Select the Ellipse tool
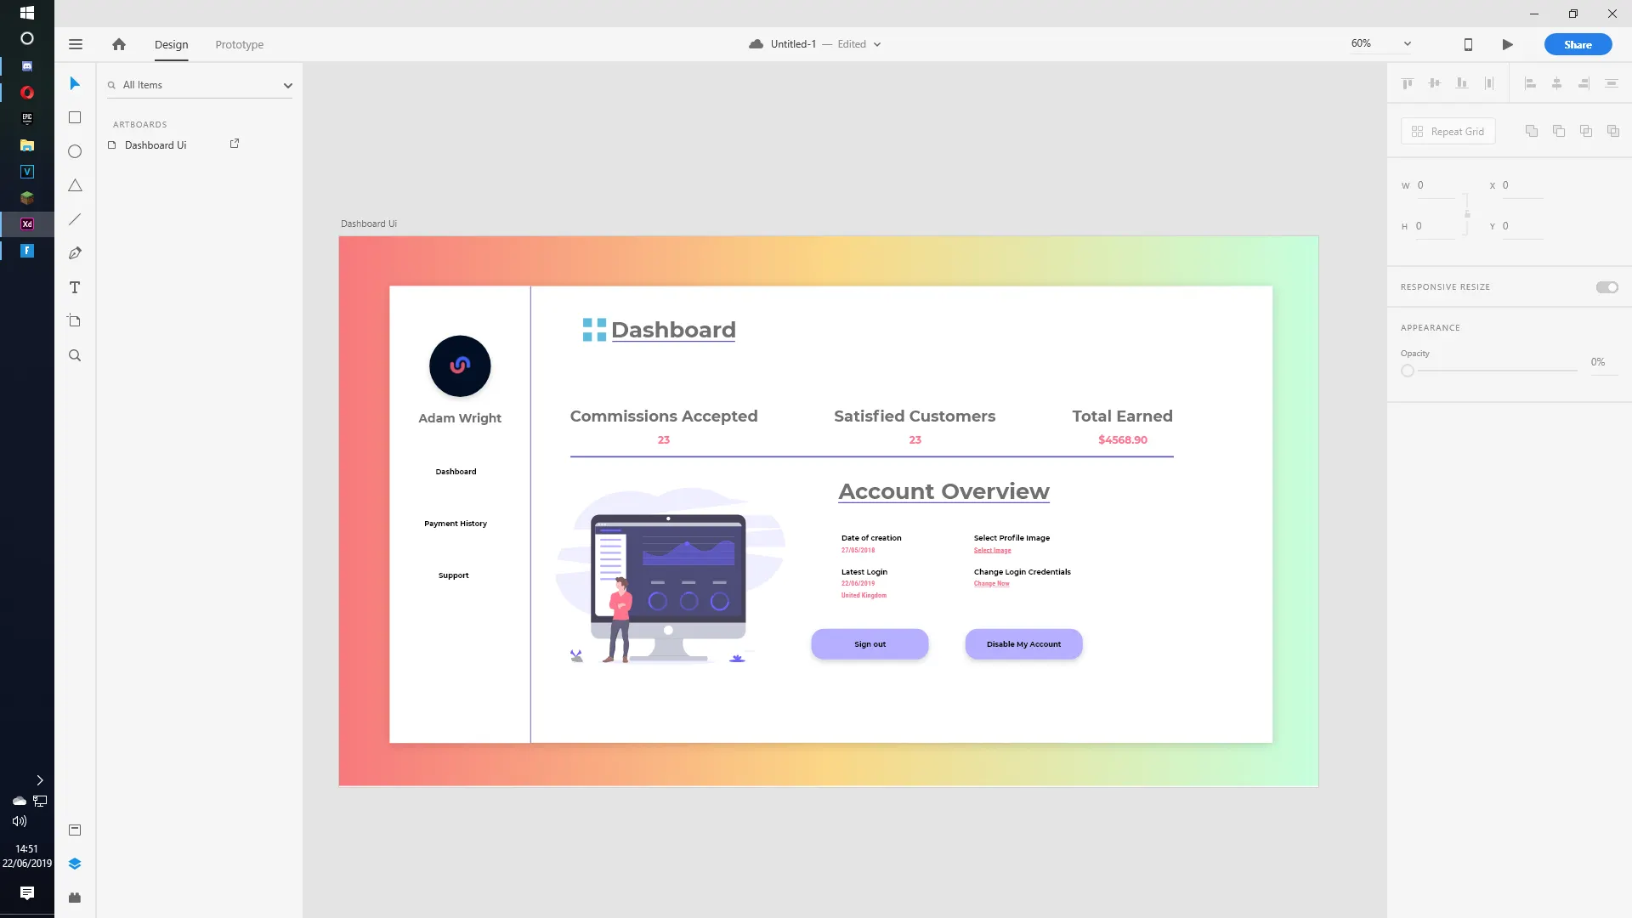 pyautogui.click(x=75, y=151)
